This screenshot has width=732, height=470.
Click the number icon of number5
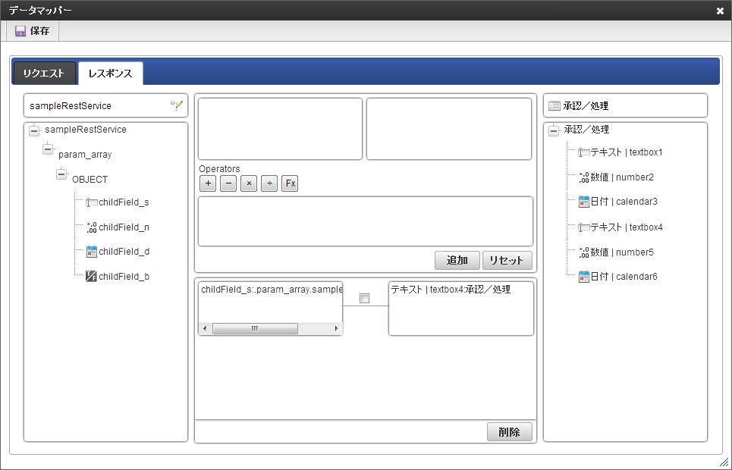583,252
